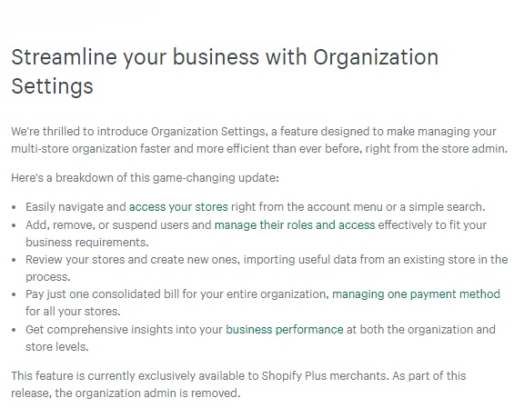Click the "organization admin is removed" sentence
This screenshot has width=514, height=408.
point(126,393)
